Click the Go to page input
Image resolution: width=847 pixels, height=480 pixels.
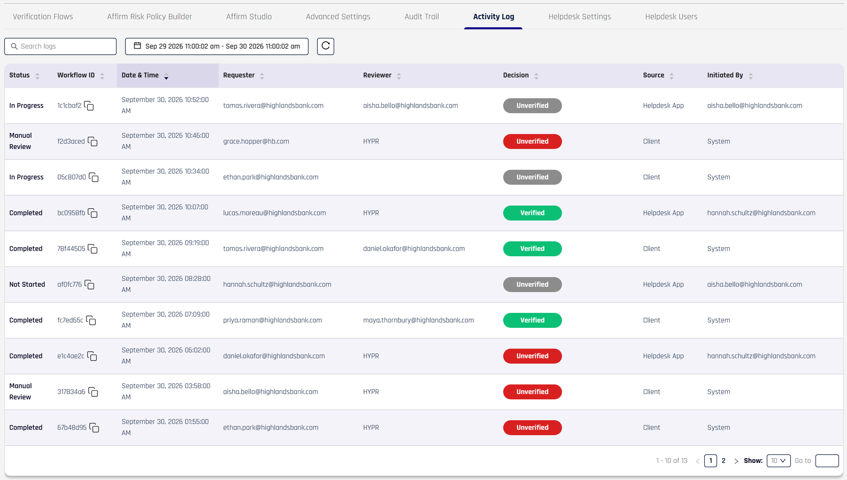[827, 461]
